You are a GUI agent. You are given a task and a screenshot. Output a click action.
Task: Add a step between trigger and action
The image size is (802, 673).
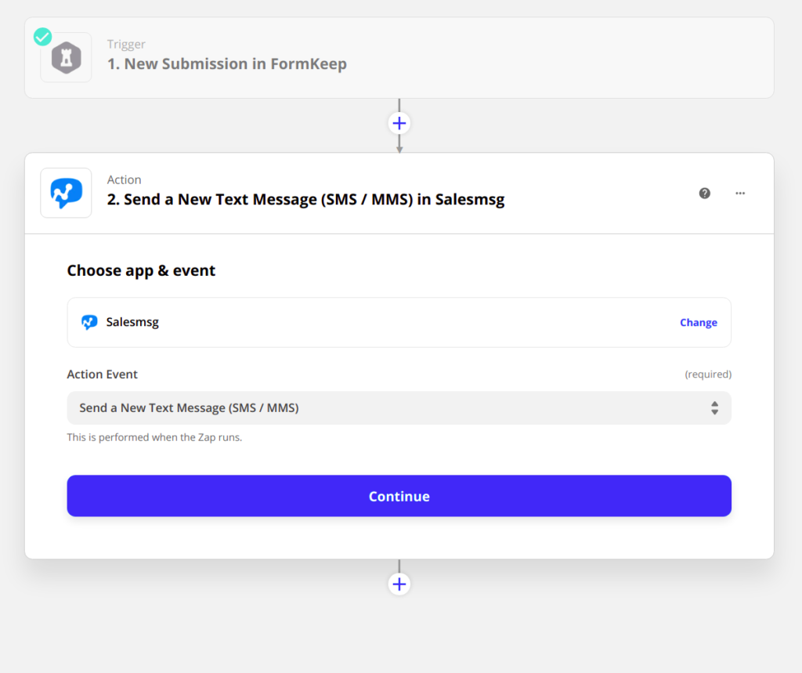tap(399, 124)
